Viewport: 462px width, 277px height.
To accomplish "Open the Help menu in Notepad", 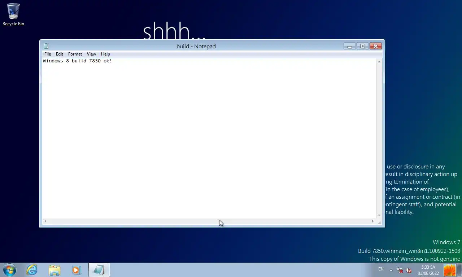I will point(105,54).
